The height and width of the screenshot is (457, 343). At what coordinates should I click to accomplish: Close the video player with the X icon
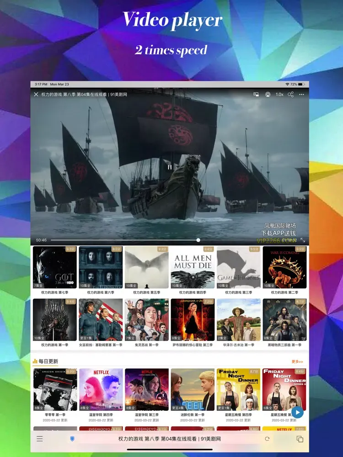tap(36, 95)
